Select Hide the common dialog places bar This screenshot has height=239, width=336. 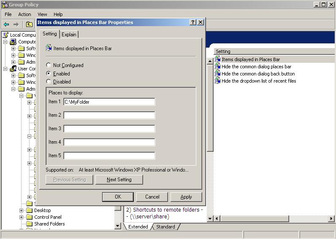pyautogui.click(x=256, y=67)
